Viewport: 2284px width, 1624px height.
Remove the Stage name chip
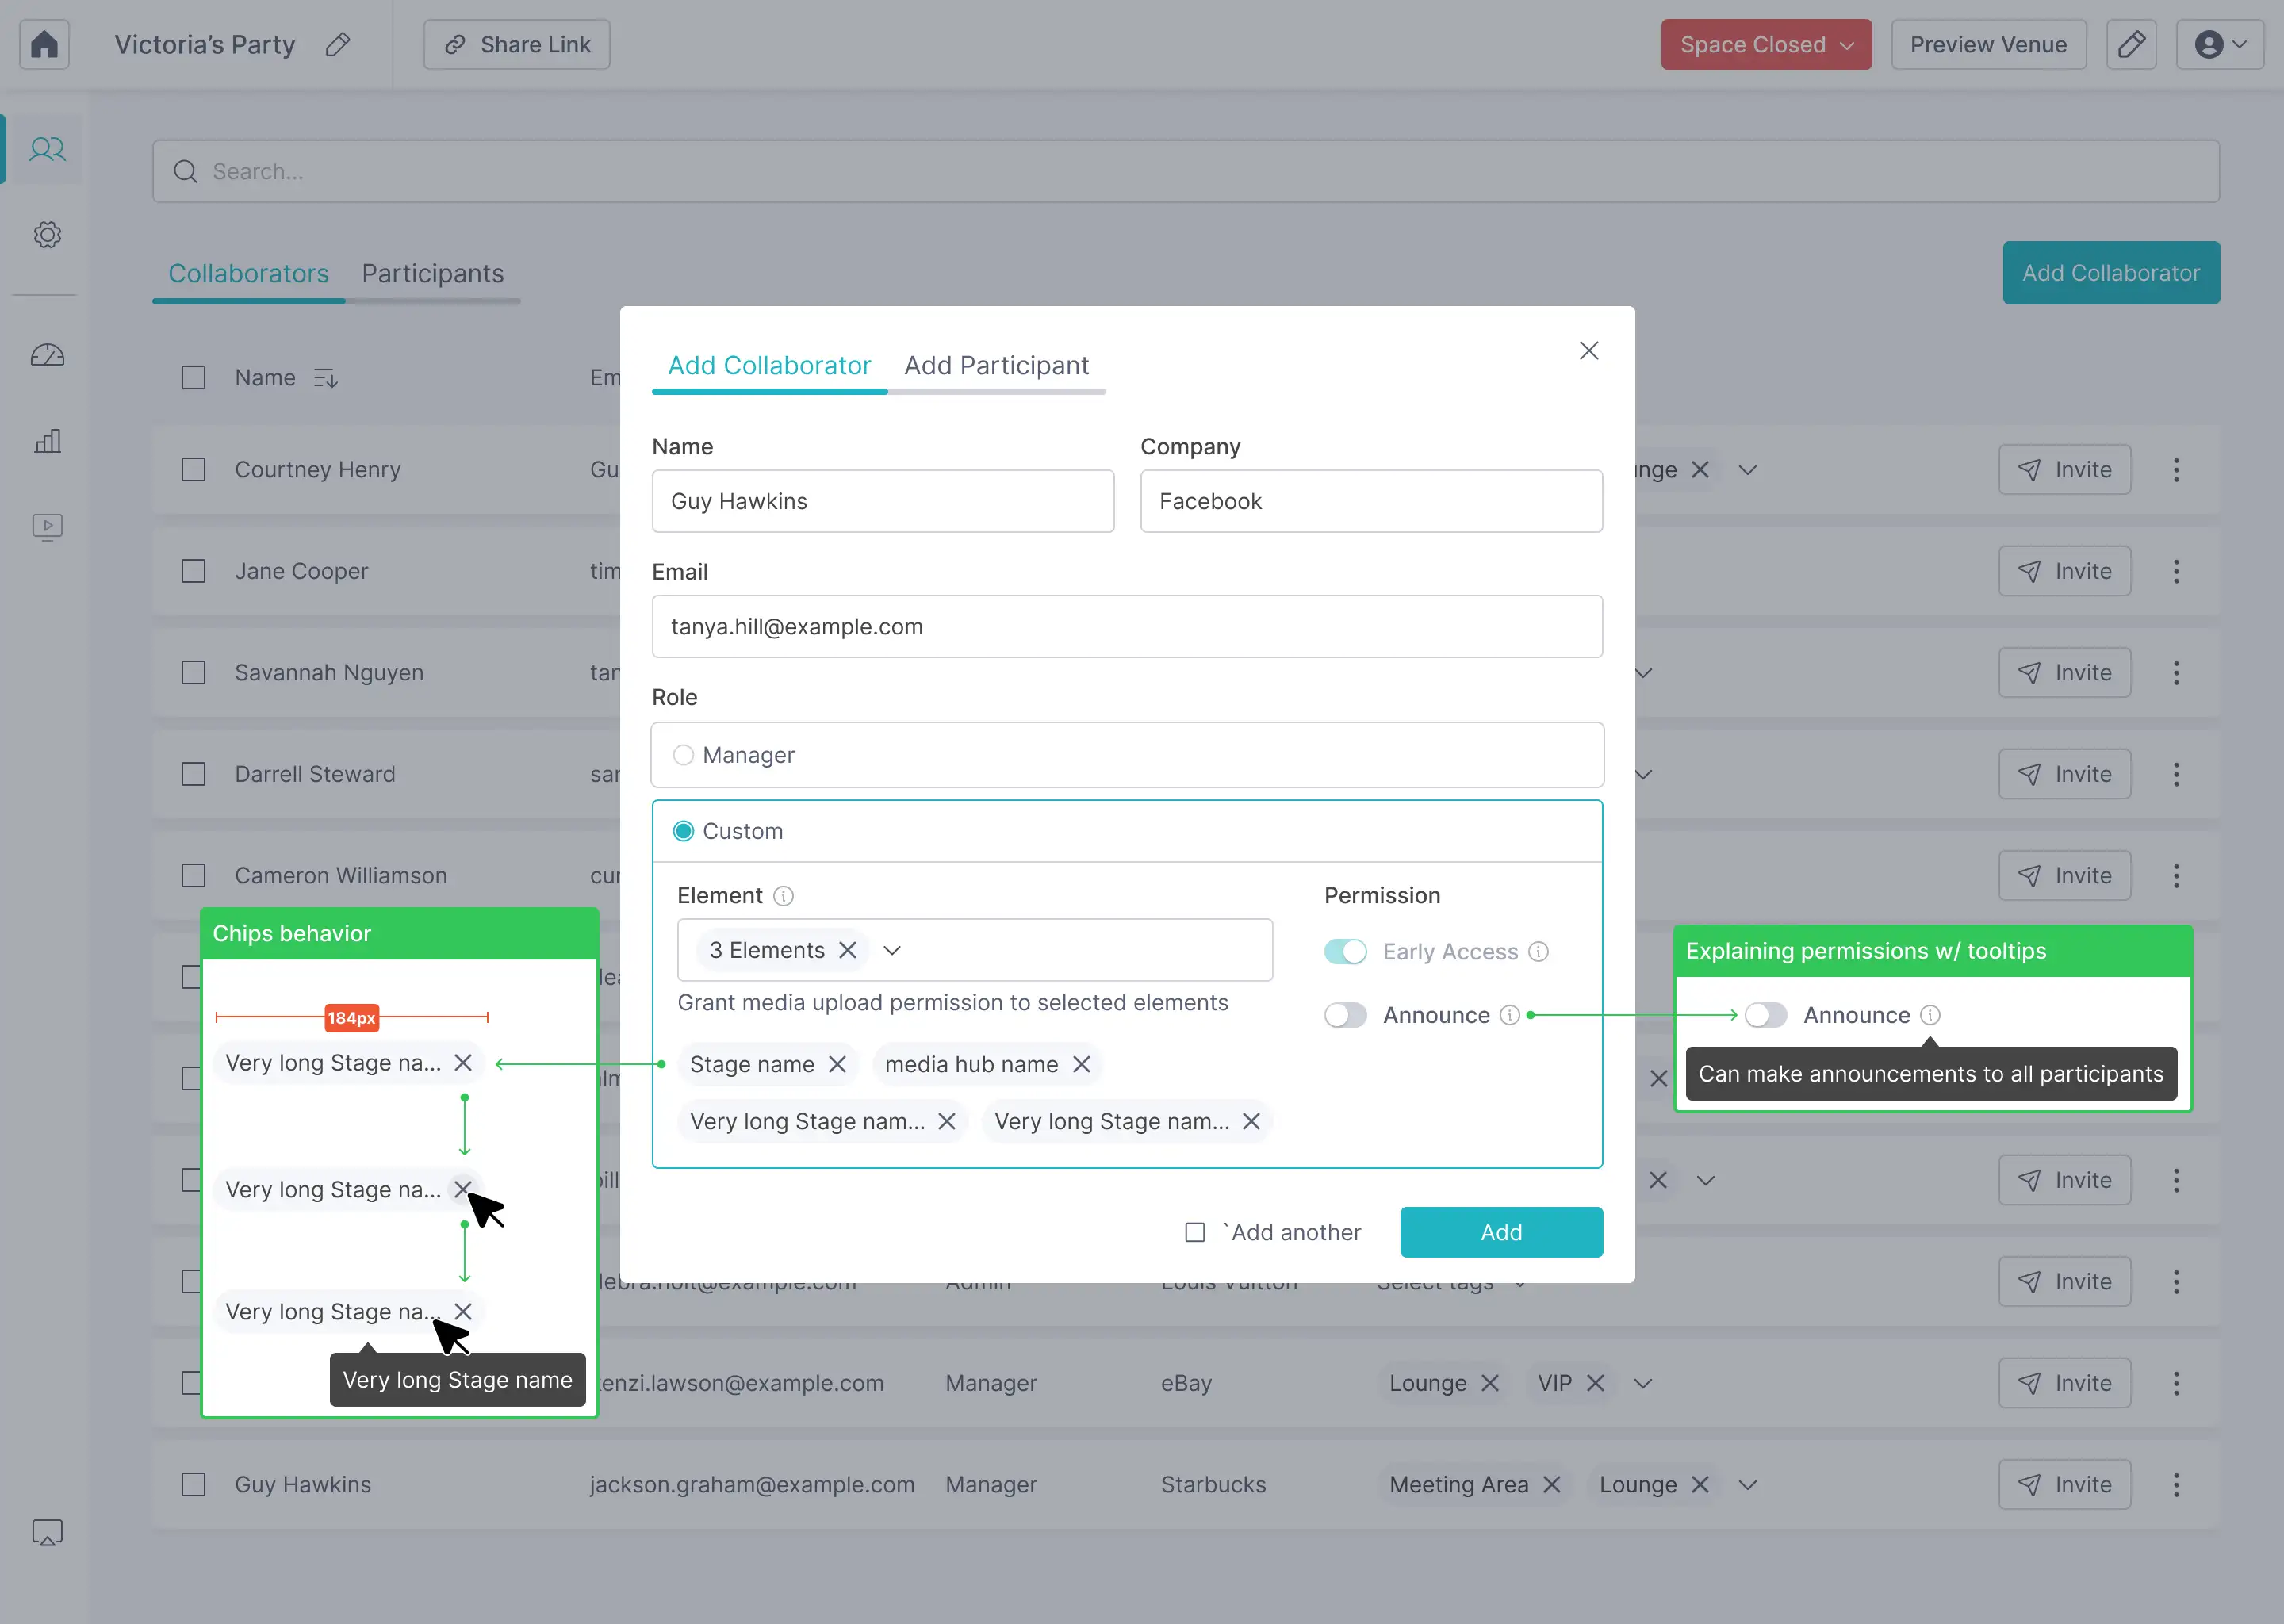(837, 1064)
